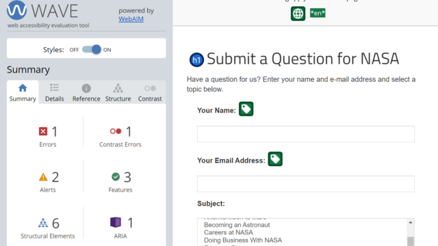Open the WebAIM link
Viewport: 438px width, 246px height.
(x=131, y=19)
